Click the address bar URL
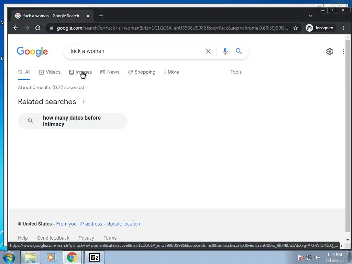The image size is (352, 264). coord(173,28)
